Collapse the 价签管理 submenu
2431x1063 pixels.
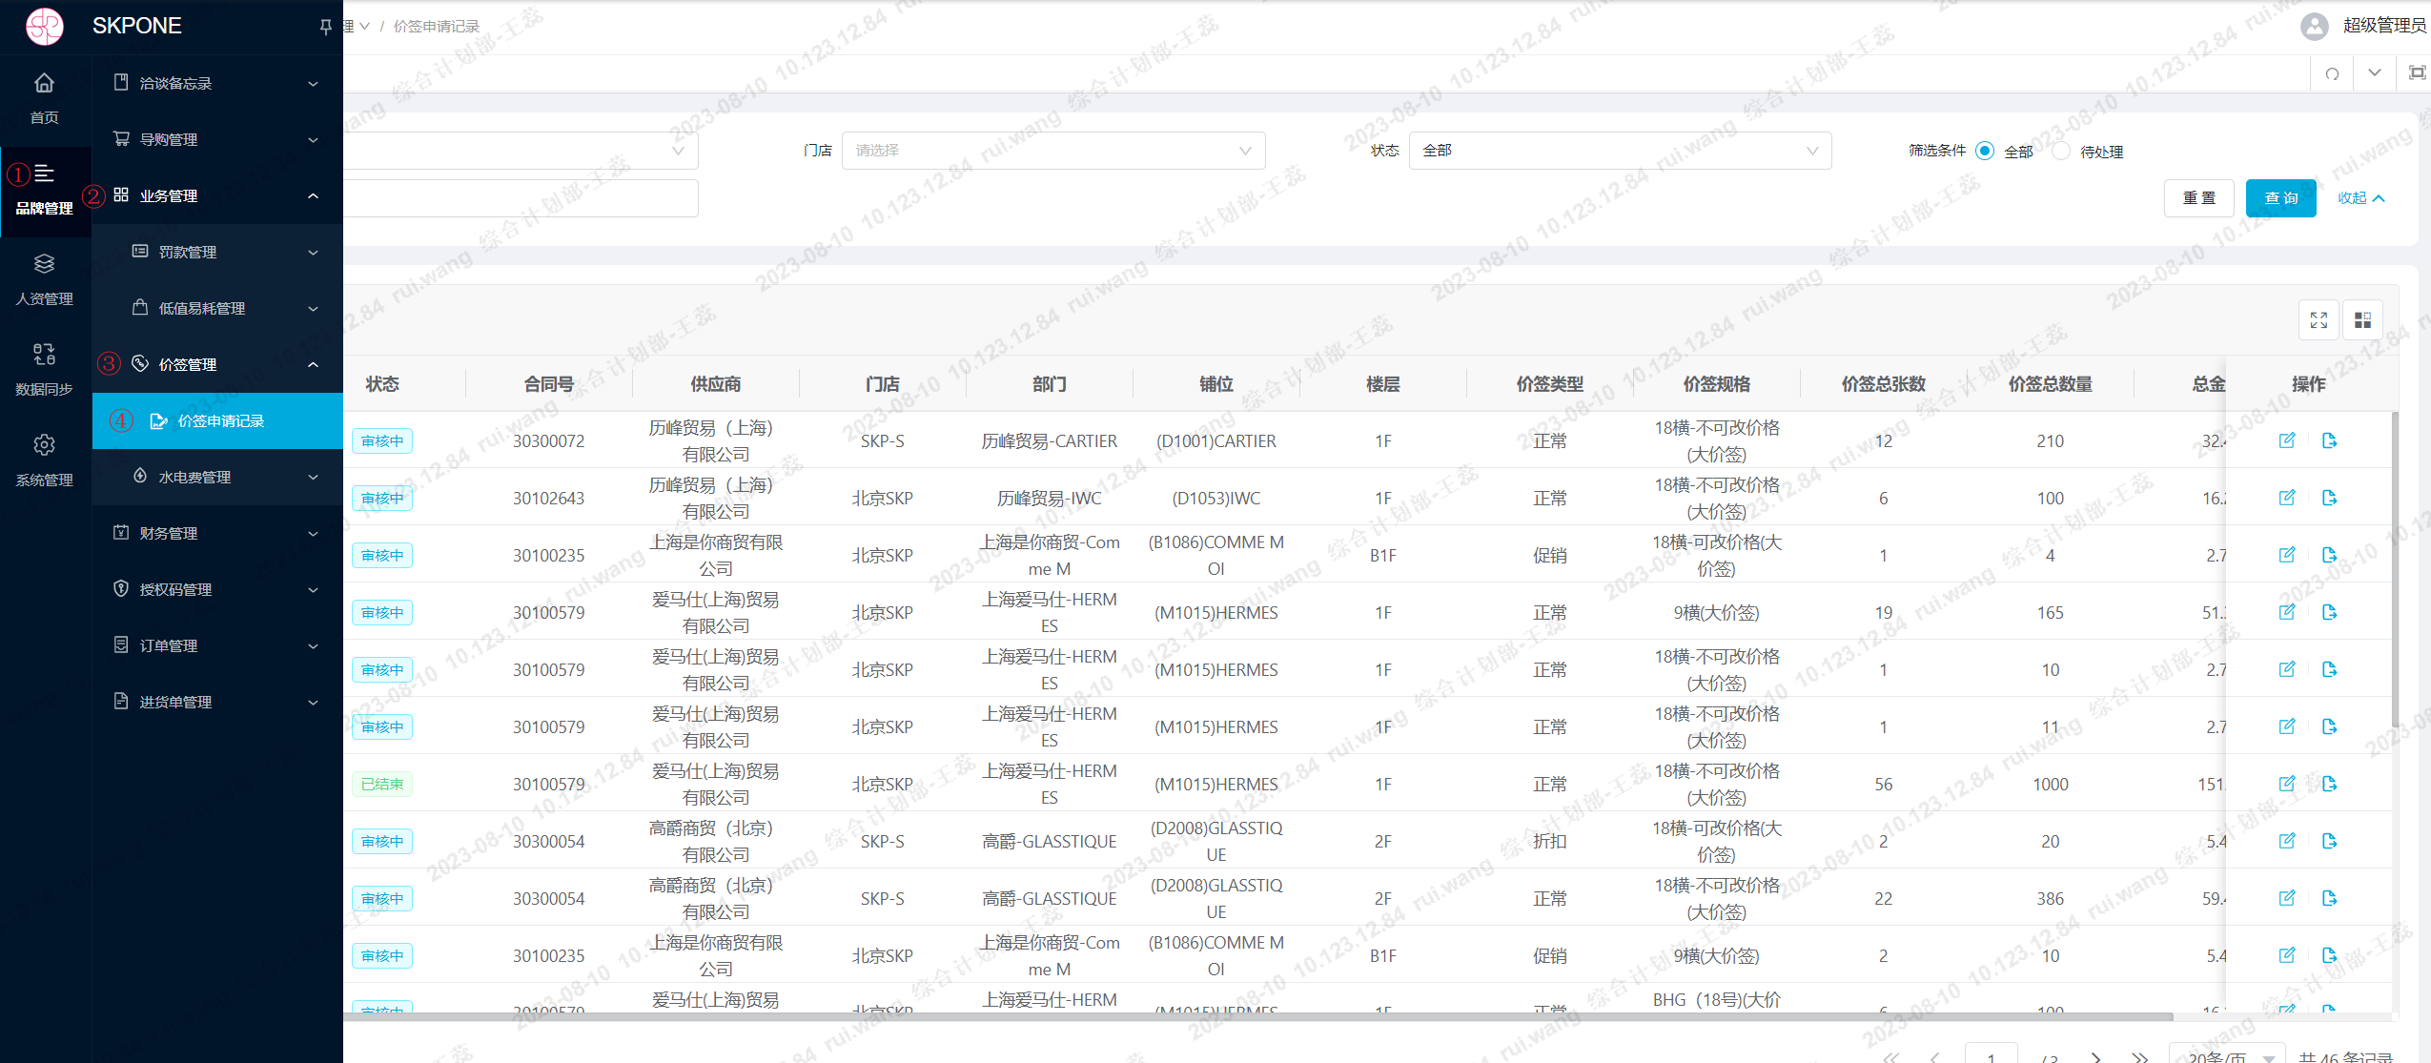click(217, 364)
